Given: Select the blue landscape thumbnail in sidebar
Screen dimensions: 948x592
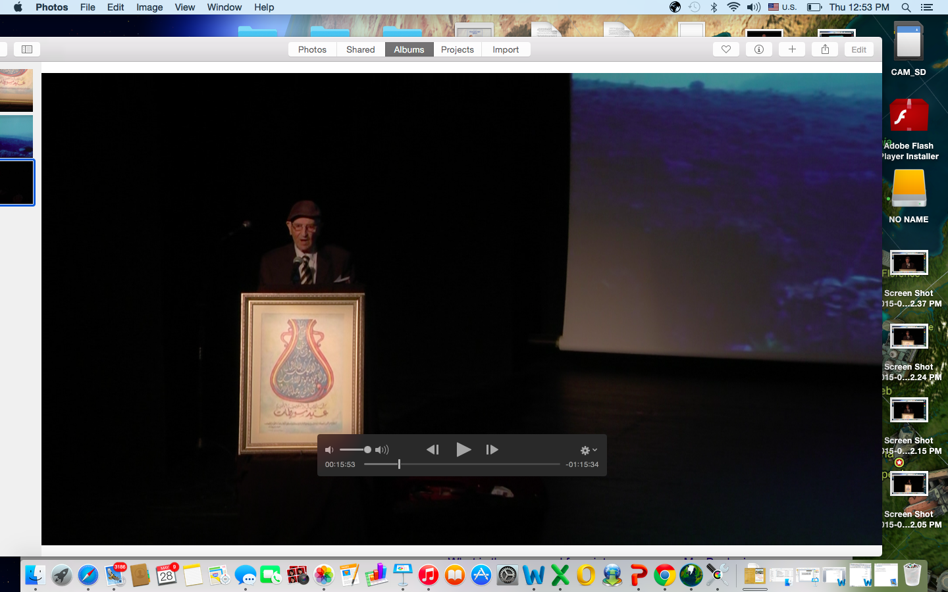Looking at the screenshot, I should tap(16, 136).
